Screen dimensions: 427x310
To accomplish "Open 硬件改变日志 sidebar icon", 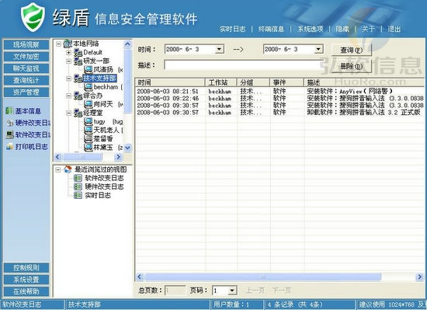I will click(10, 123).
